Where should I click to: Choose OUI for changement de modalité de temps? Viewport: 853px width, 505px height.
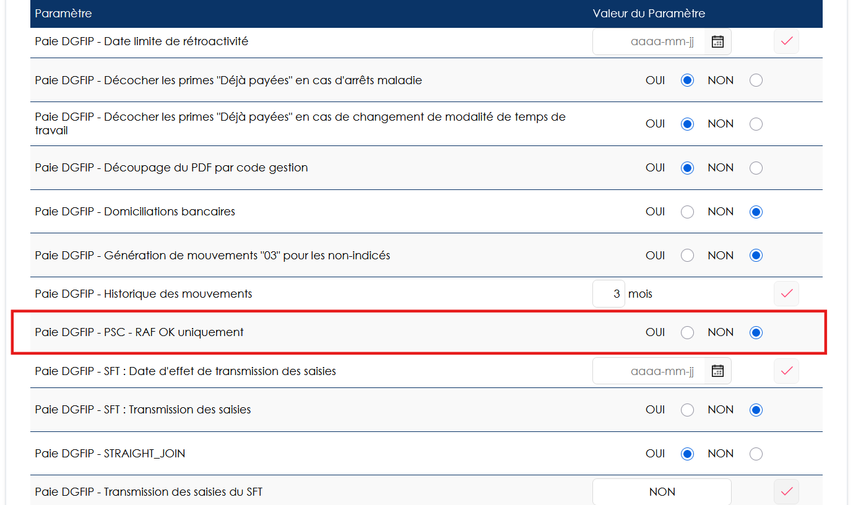[x=687, y=124]
